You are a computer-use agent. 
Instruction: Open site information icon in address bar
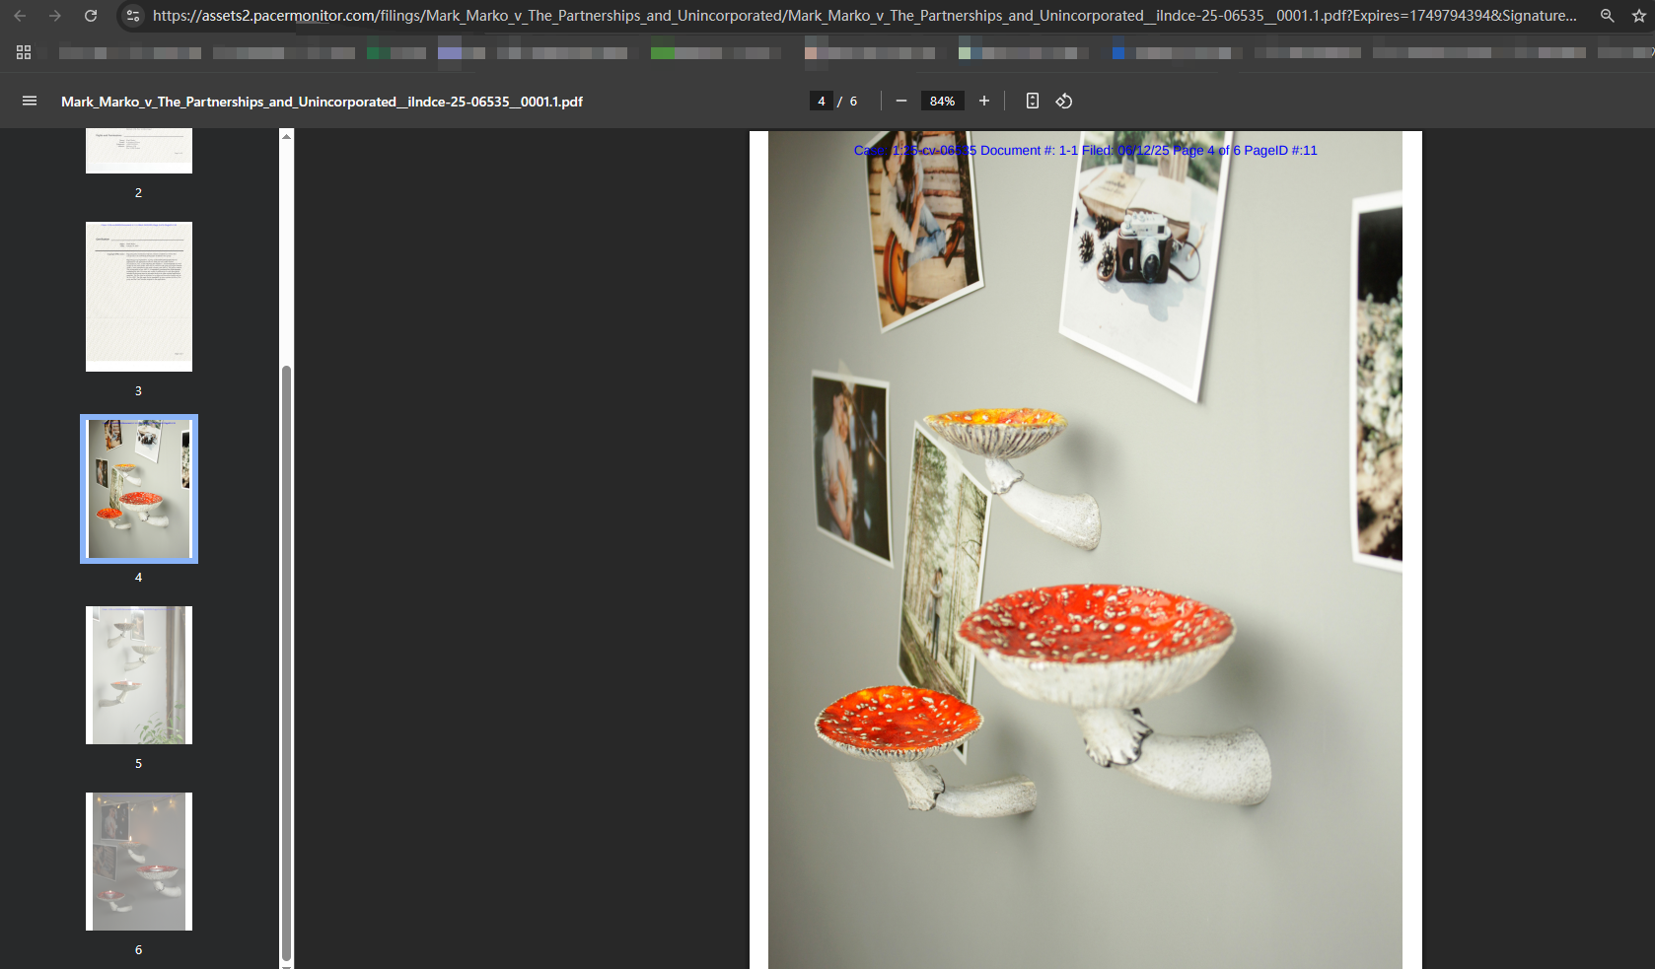(133, 16)
